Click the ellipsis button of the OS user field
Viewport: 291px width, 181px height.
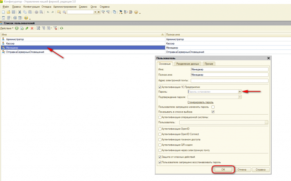266,122
